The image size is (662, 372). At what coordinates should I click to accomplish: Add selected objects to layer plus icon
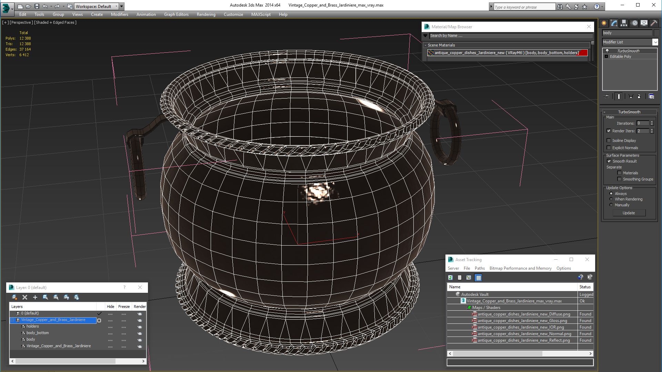35,297
